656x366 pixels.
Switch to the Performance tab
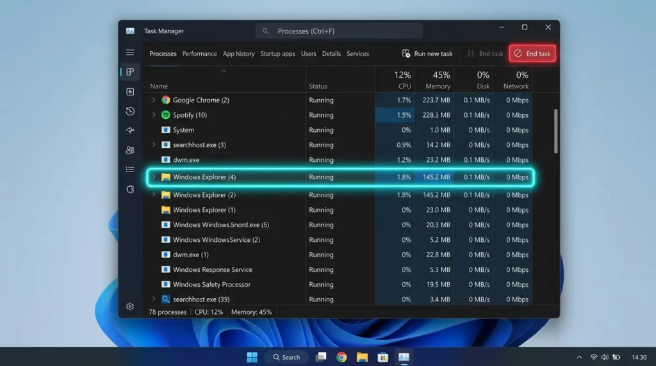pos(200,54)
